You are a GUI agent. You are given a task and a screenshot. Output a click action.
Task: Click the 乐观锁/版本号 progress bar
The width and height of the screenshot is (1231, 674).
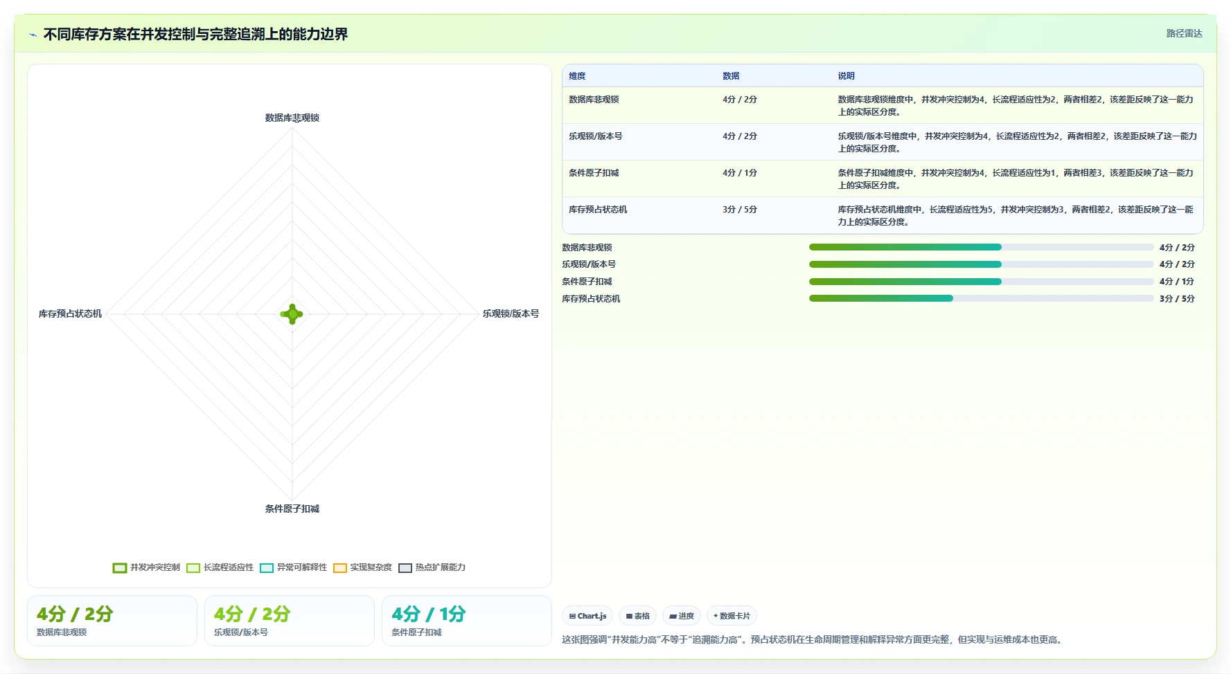click(x=981, y=264)
